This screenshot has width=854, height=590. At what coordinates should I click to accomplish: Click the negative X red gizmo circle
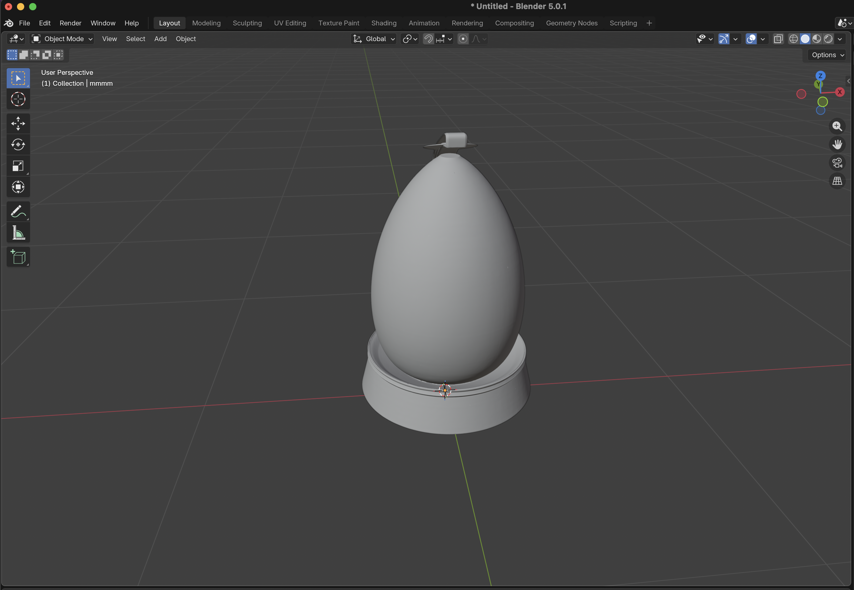(801, 94)
